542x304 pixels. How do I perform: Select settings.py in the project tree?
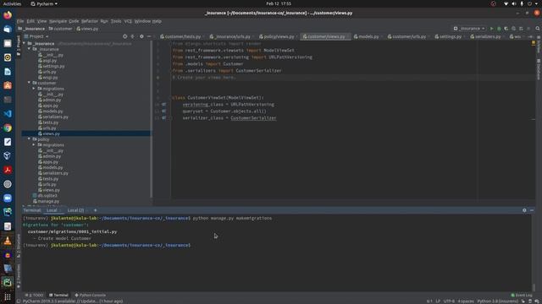click(x=53, y=66)
